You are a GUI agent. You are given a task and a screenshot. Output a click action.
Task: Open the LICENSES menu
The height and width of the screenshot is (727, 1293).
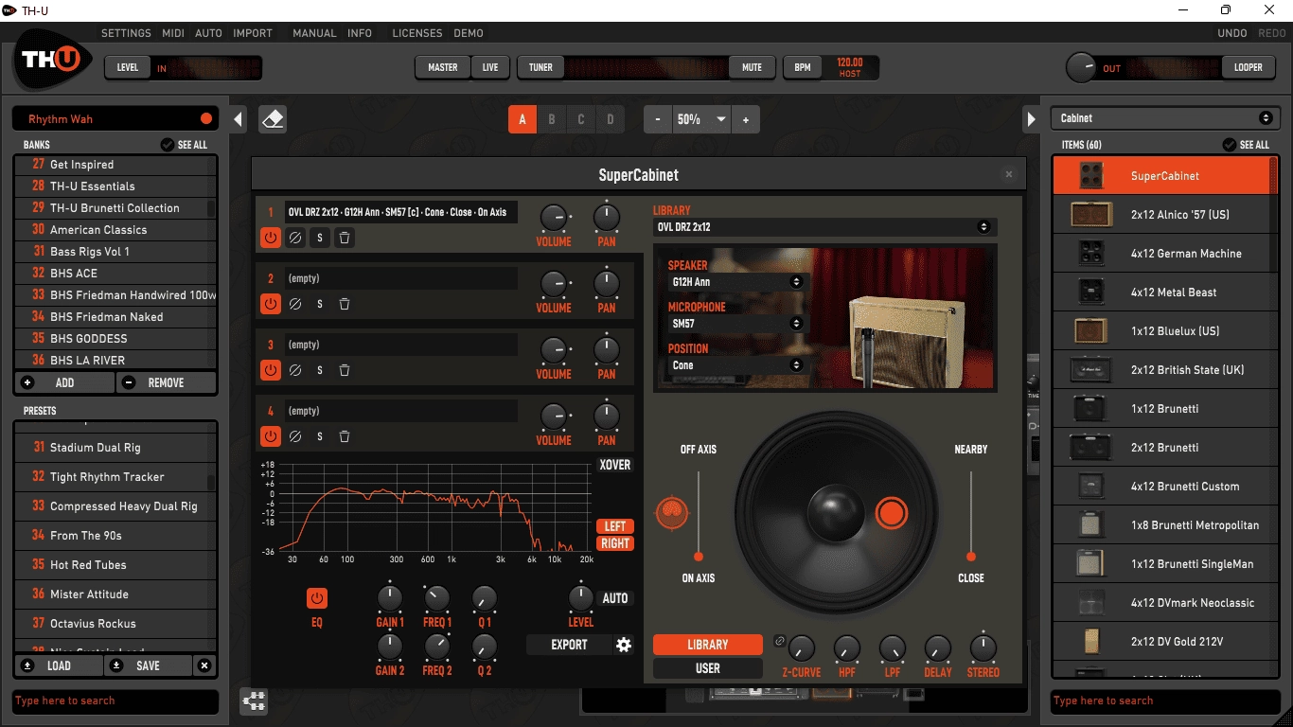point(417,33)
